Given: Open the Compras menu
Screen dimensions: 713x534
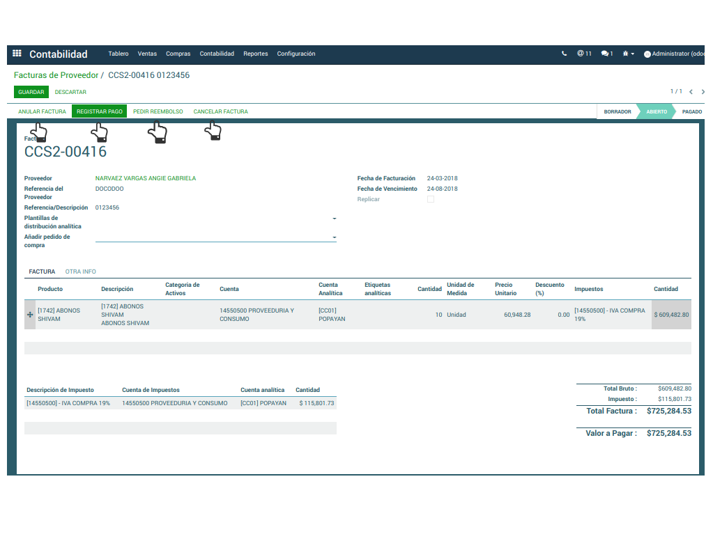Looking at the screenshot, I should coord(178,54).
